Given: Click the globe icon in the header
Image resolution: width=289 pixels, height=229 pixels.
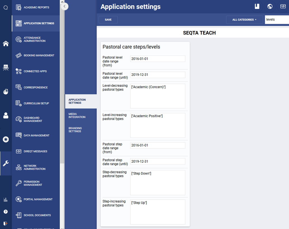Looking at the screenshot, I should [x=270, y=6].
